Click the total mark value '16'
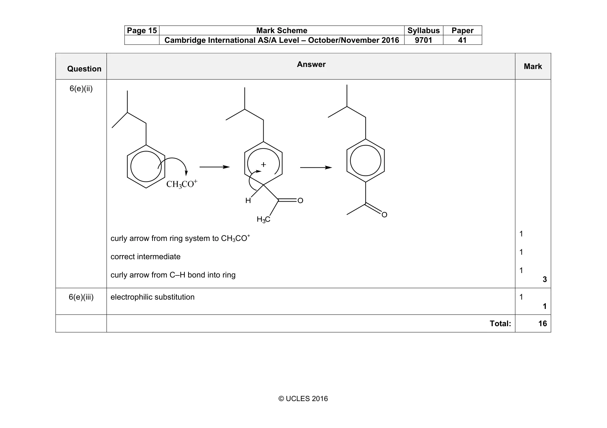 pos(543,323)
